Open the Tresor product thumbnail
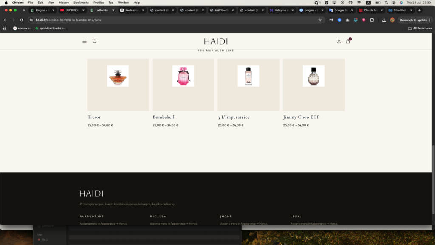This screenshot has height=245, width=435. click(x=118, y=76)
